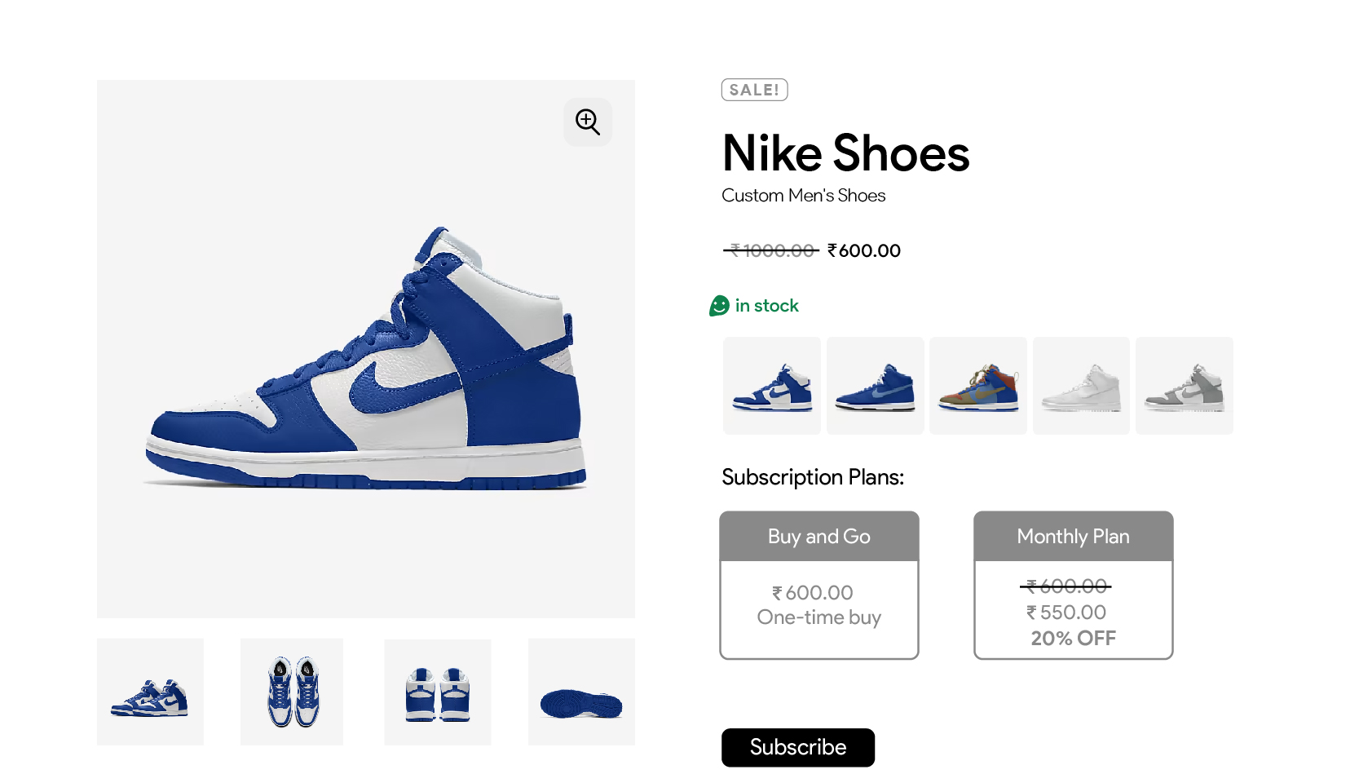Click the green in stock smiley icon
Viewport: 1359px width, 783px height.
pos(719,306)
